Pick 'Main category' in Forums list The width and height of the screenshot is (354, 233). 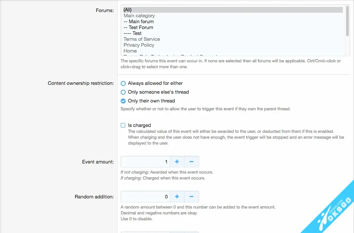pos(139,16)
